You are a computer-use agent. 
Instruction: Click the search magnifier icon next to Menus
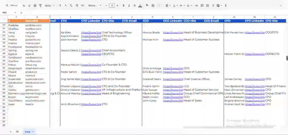7,5
